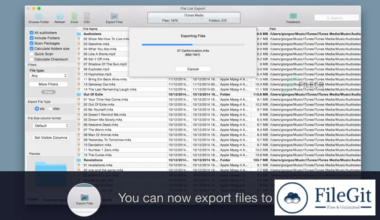Click the 103.7 MB size cell
The image size is (380, 220).
[x=260, y=160]
